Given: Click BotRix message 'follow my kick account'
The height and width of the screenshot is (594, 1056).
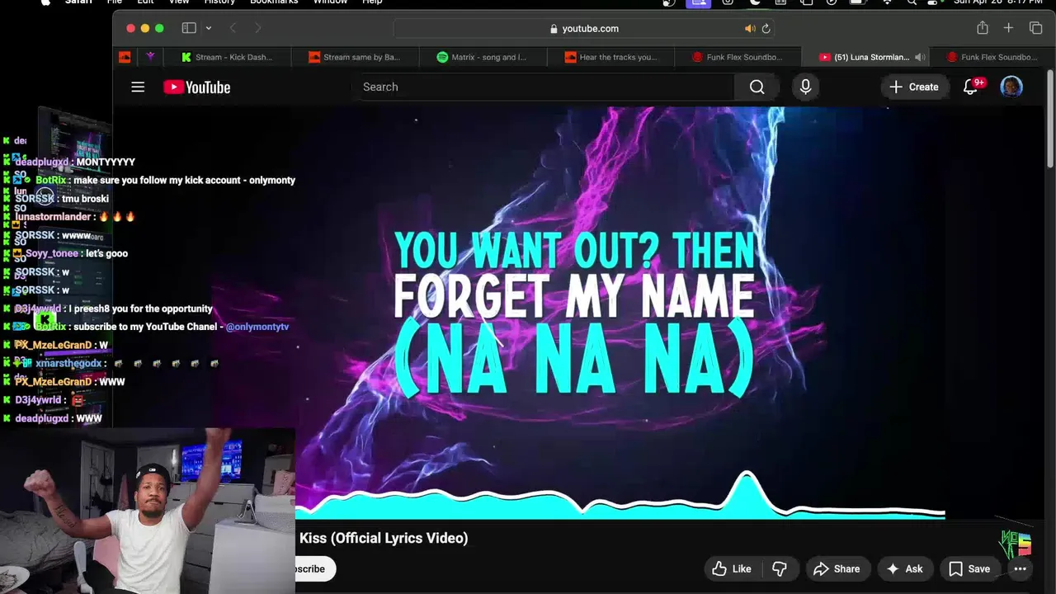Looking at the screenshot, I should click(x=165, y=180).
